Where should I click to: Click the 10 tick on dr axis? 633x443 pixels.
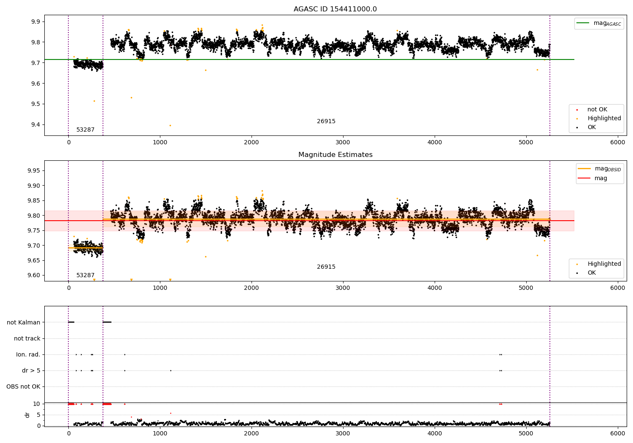click(37, 404)
